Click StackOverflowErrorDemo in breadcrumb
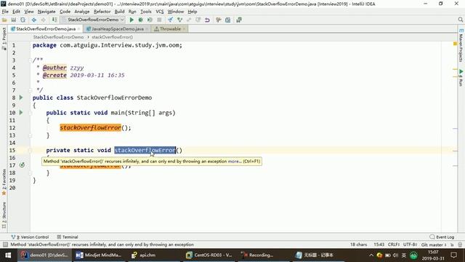Image resolution: width=465 pixels, height=262 pixels. [x=58, y=37]
